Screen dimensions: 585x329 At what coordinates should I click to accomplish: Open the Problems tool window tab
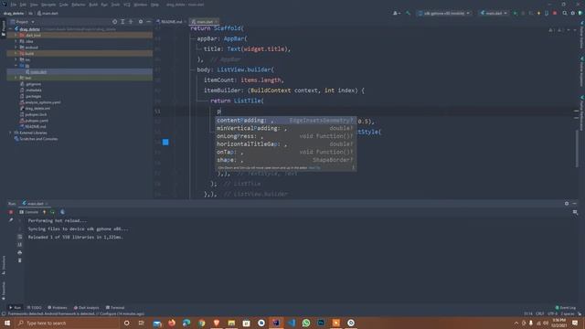point(57,308)
